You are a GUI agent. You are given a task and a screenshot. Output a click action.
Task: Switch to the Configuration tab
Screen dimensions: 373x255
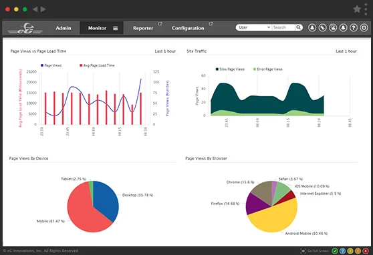pyautogui.click(x=188, y=28)
